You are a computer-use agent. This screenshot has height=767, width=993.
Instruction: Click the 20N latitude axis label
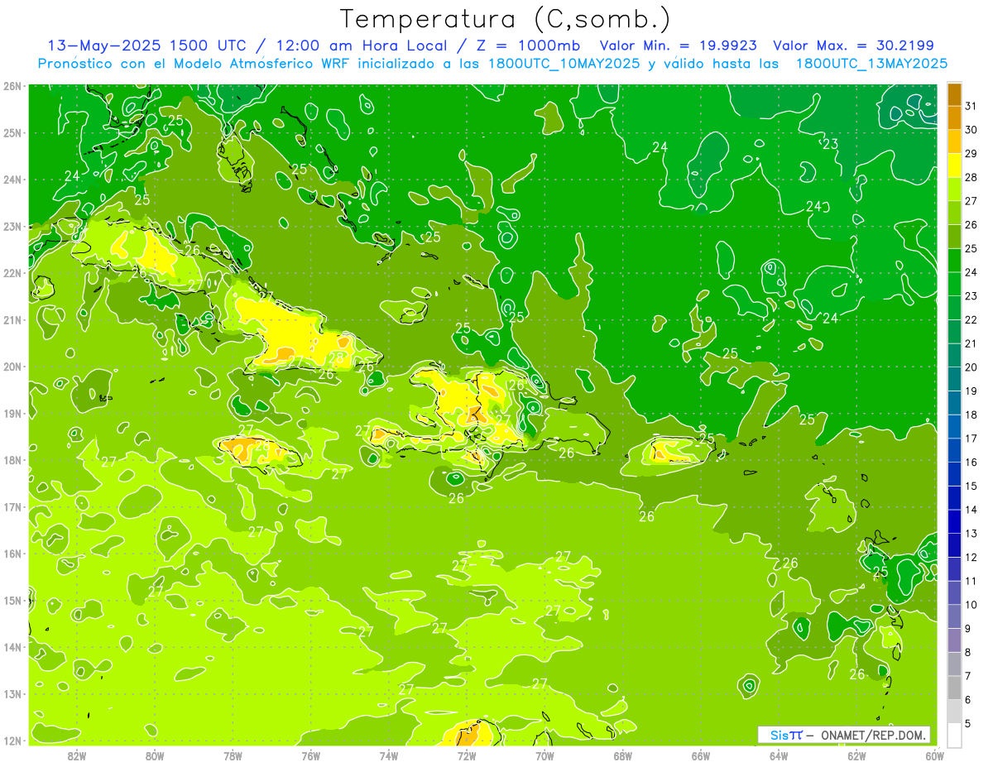[x=12, y=367]
